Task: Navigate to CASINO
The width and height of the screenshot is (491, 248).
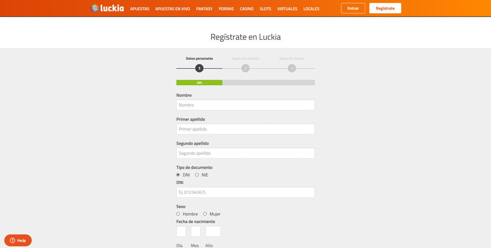Action: point(247,9)
